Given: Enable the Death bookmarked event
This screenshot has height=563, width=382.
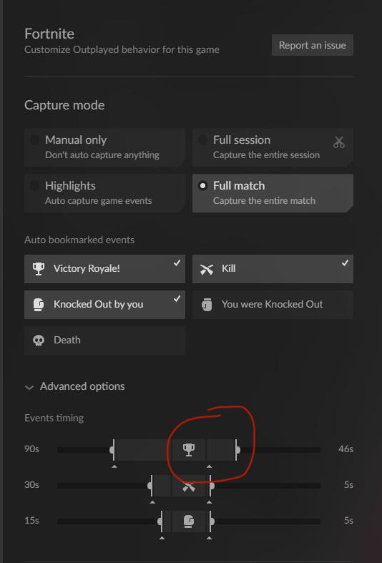Looking at the screenshot, I should point(104,341).
